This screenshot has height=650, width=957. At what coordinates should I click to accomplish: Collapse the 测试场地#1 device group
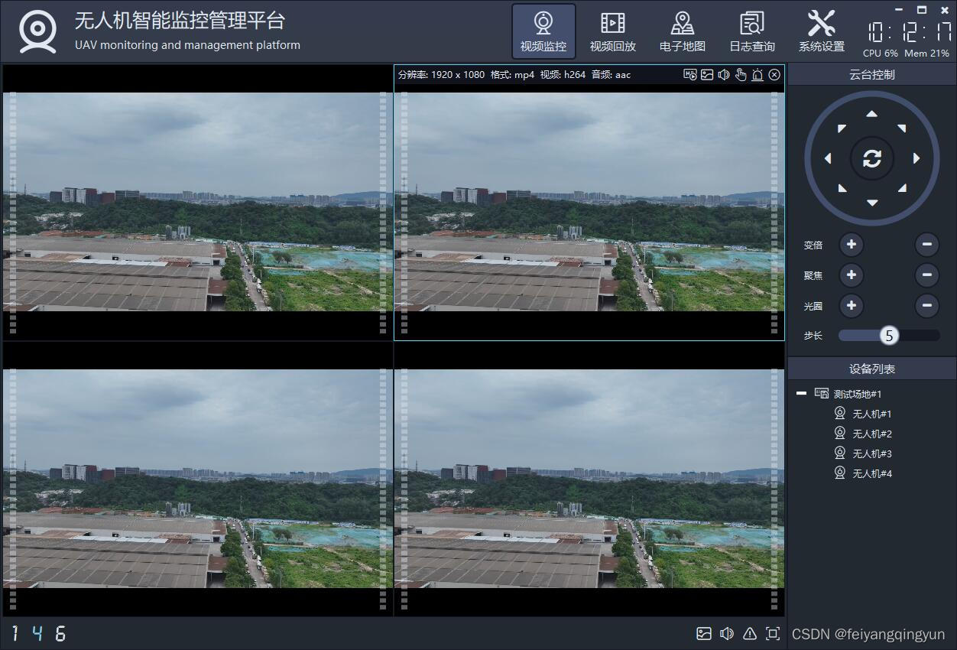(801, 393)
